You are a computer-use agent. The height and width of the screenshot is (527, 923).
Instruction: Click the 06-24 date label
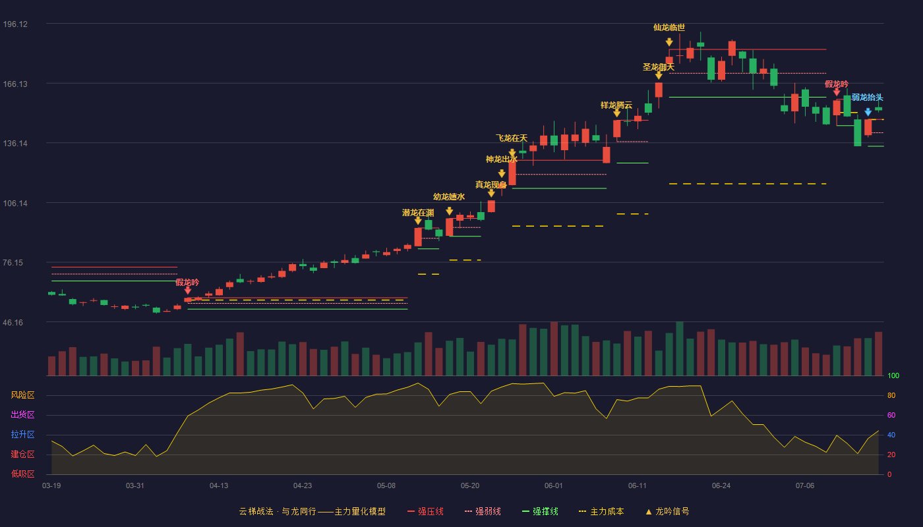[x=721, y=485]
